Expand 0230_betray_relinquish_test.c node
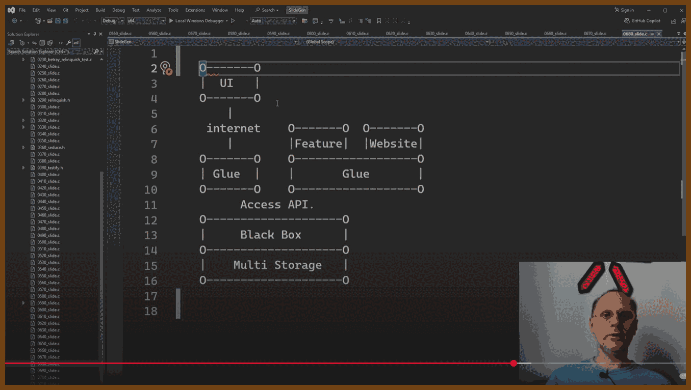Screen dimensions: 691x390 coord(23,60)
